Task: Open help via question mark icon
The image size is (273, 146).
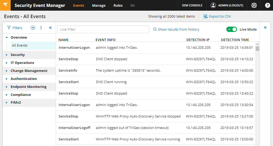Action: tap(267, 5)
